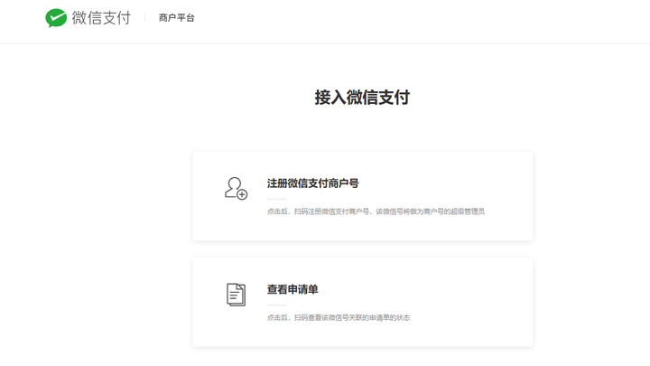The image size is (650, 366).
Task: Click the short divider under 注册微信支付商户号
Action: [276, 198]
